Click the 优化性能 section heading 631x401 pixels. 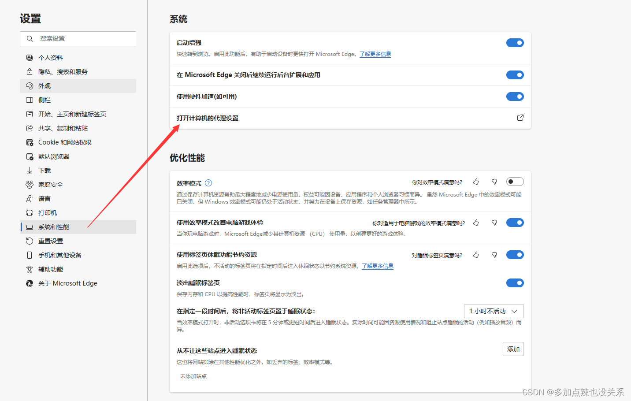187,158
